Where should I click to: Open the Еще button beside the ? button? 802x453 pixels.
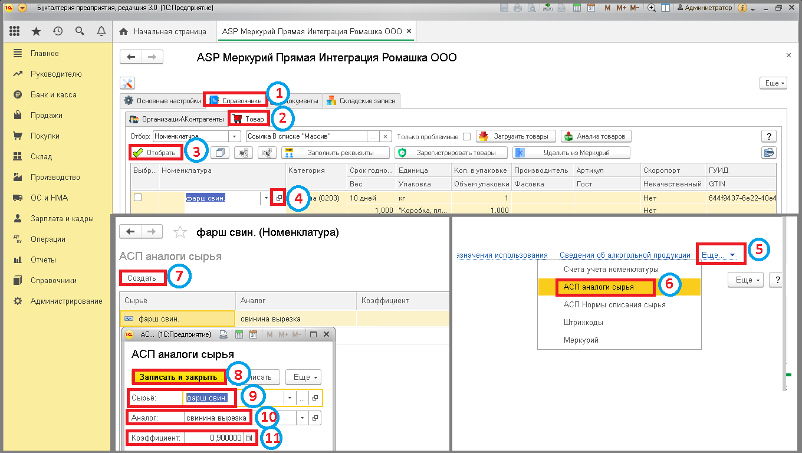pos(746,280)
